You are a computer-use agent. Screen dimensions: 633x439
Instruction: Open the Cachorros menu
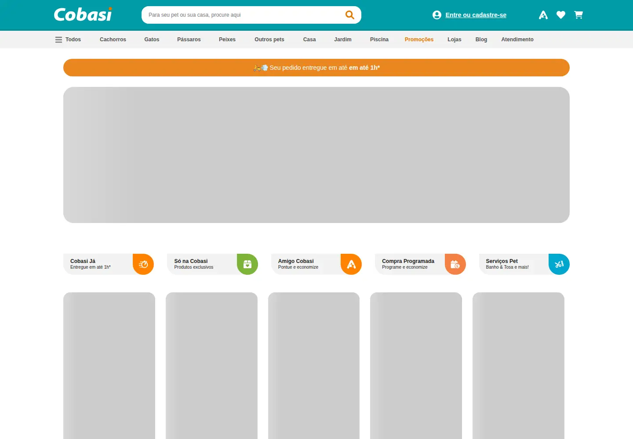point(113,40)
